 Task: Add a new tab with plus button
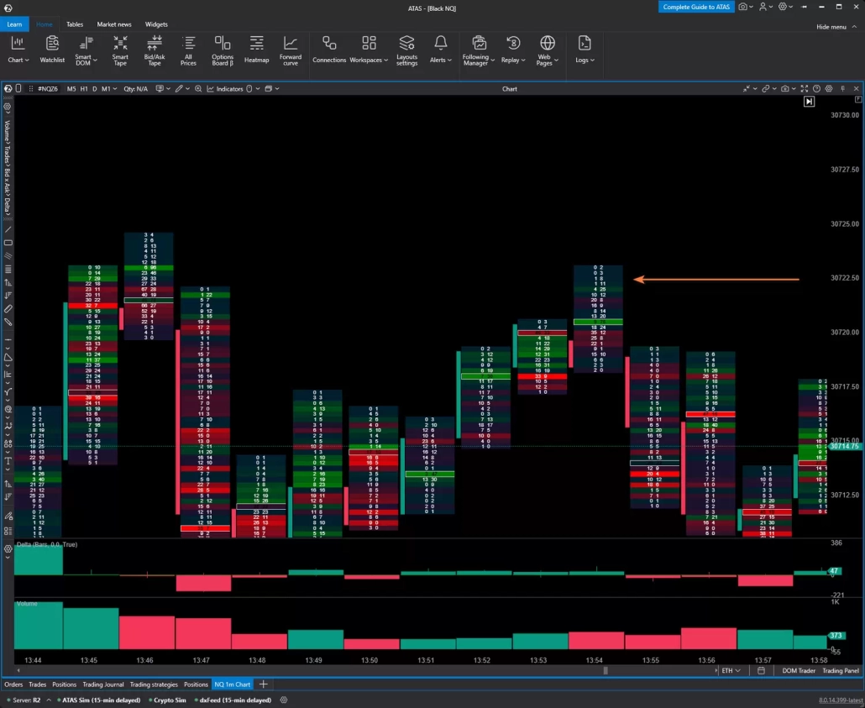tap(263, 684)
